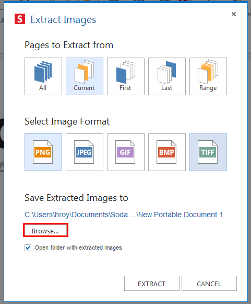This screenshot has width=251, height=304.
Task: Choose TIFF image format
Action: coord(208,152)
